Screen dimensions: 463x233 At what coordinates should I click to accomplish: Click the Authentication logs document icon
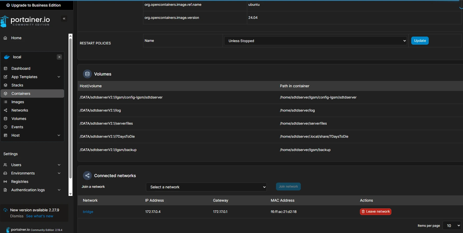[5, 190]
